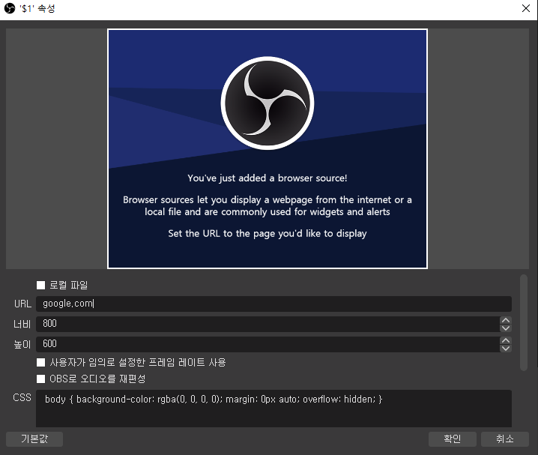Close the '$1' 속성 dialog window
This screenshot has width=538, height=455.
[x=526, y=8]
